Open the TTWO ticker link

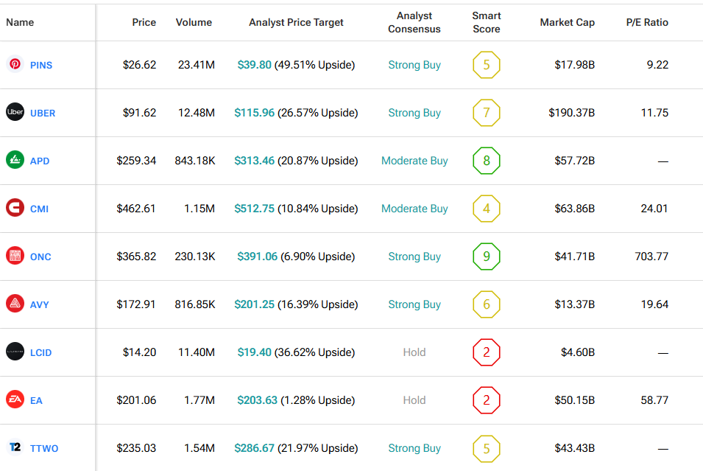tap(44, 448)
